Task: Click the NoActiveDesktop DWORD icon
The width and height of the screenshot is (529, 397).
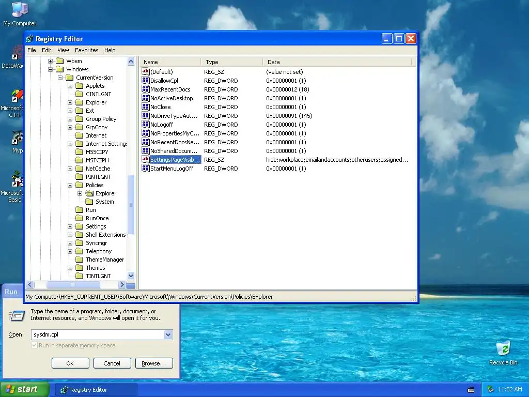Action: click(145, 98)
